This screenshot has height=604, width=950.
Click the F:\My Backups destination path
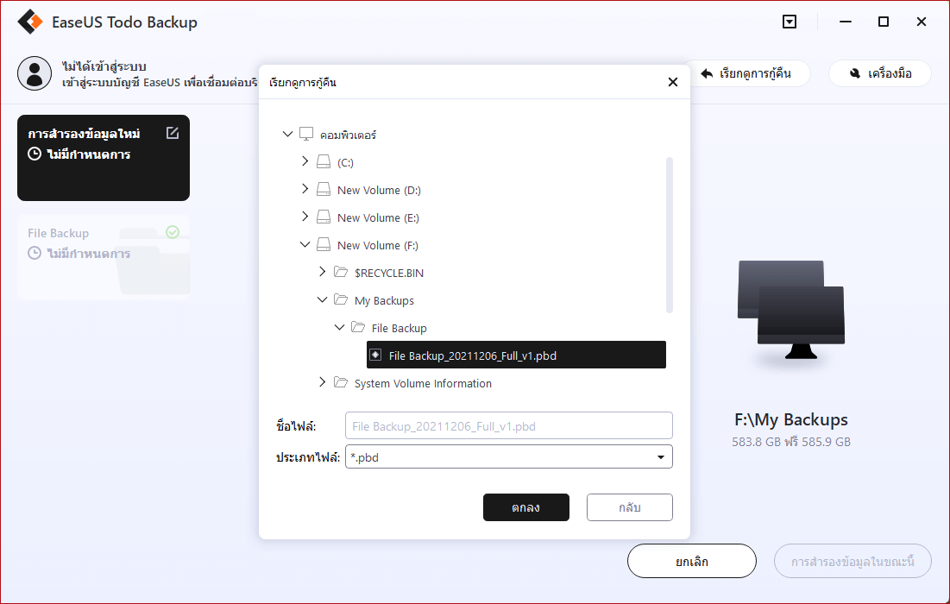790,419
